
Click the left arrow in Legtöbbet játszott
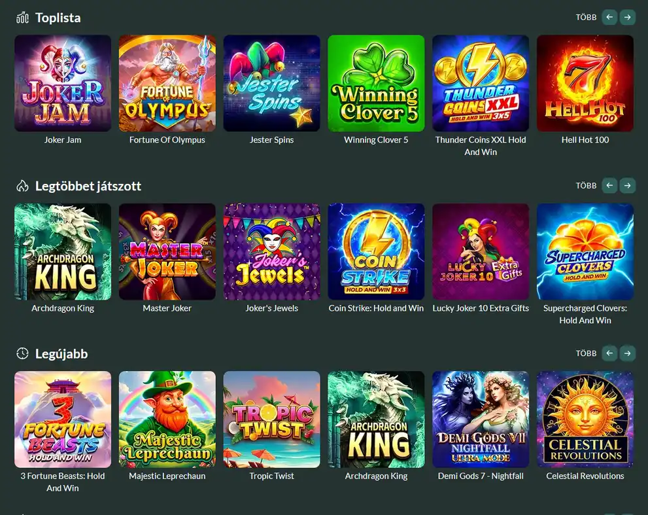[x=609, y=186]
